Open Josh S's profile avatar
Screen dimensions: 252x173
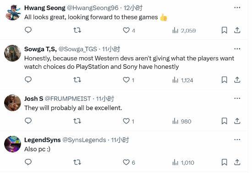tap(12, 103)
